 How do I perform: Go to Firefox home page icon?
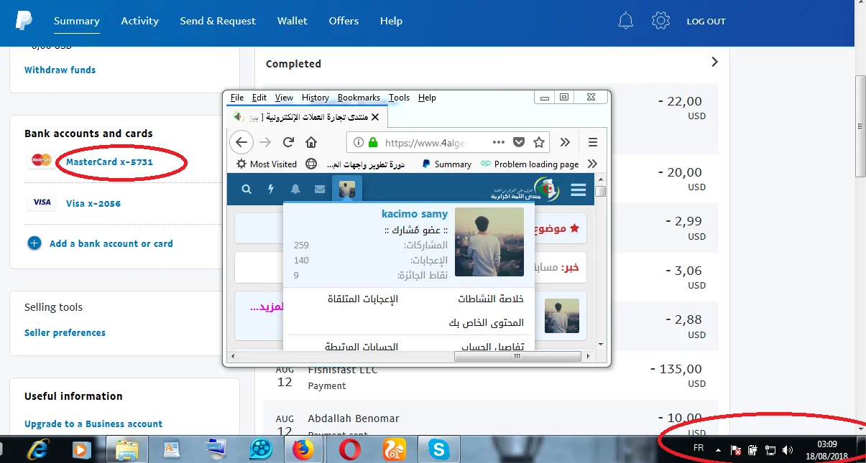point(311,142)
